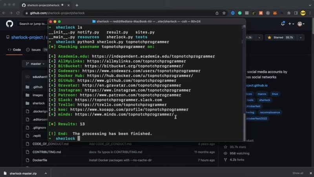Screen dimensions: 314x177
Task: Click the share icon in address bar
Action: pos(217,13)
